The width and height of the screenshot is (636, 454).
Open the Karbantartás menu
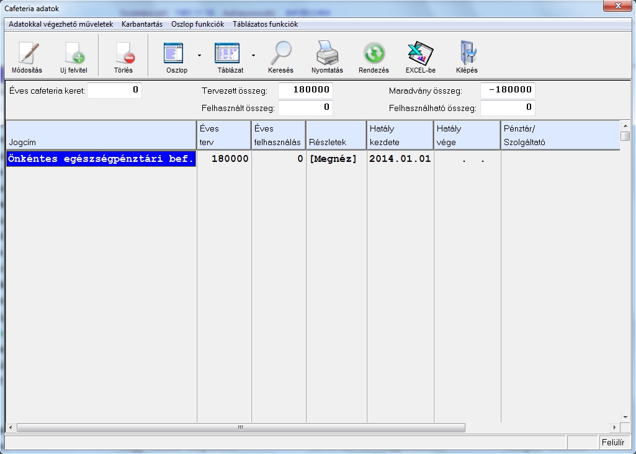click(x=142, y=24)
